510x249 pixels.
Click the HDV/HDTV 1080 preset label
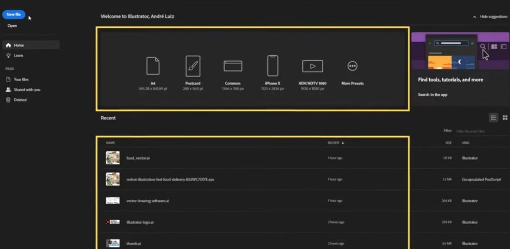coord(313,83)
